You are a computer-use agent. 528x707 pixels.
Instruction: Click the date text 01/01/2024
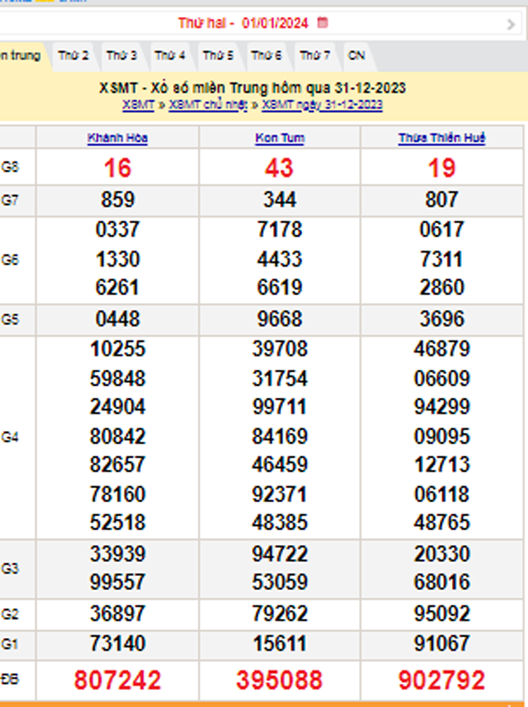click(x=275, y=23)
